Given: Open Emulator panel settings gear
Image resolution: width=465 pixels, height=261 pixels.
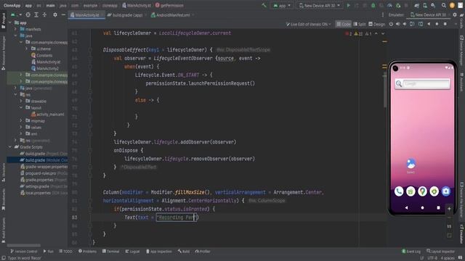Looking at the screenshot, I should click(455, 14).
